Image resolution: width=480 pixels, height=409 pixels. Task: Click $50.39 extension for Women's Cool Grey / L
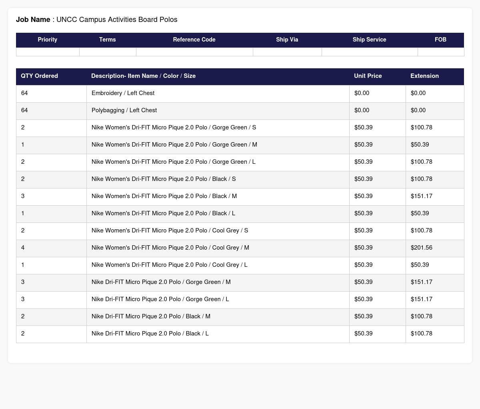pyautogui.click(x=420, y=265)
